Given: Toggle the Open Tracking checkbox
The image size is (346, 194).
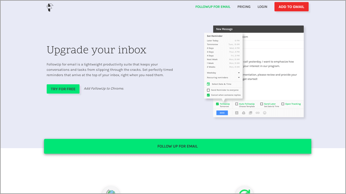Looking at the screenshot, I should click(x=283, y=104).
